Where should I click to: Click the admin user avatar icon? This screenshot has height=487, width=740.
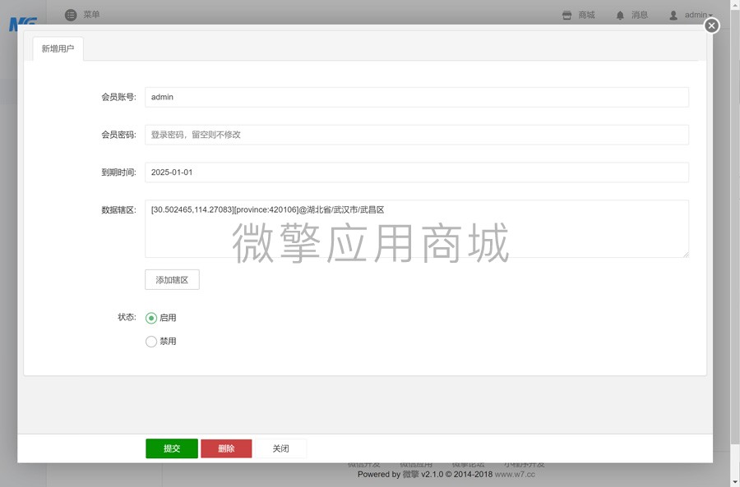tap(674, 14)
